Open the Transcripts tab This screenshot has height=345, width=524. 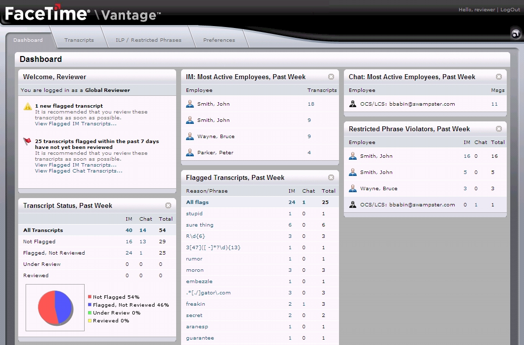[x=79, y=40]
